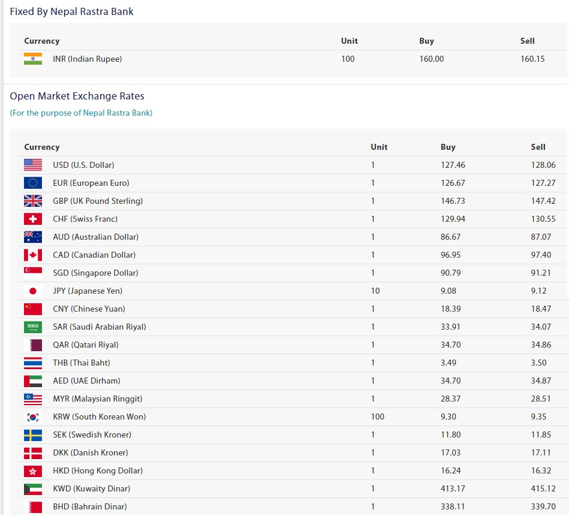This screenshot has height=525, width=584.
Task: Select THB (Thai Baht) label
Action: [x=82, y=363]
